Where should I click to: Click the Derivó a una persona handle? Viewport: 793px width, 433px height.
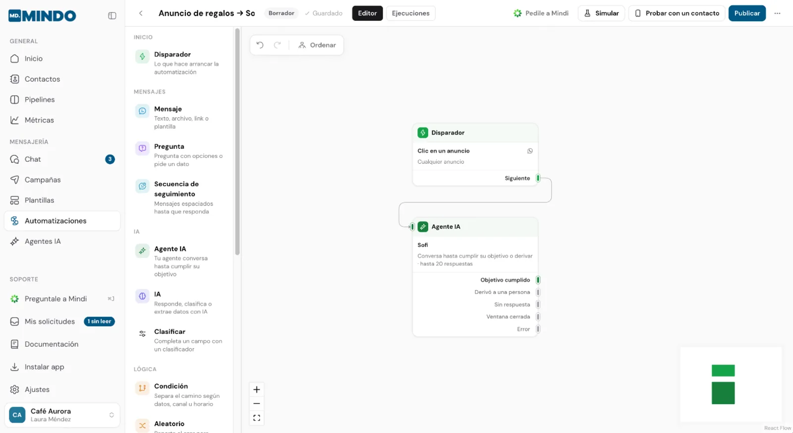pyautogui.click(x=538, y=293)
